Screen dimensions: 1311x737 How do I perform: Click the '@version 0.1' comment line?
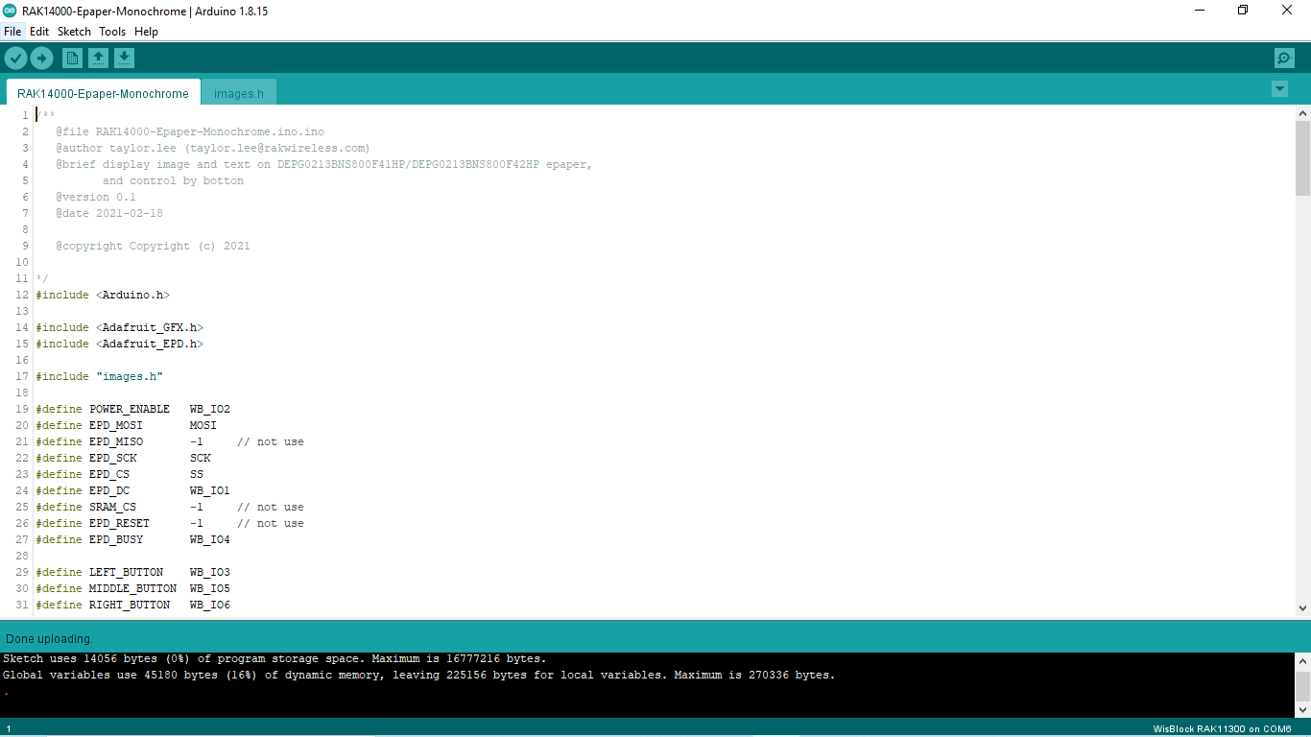[95, 197]
